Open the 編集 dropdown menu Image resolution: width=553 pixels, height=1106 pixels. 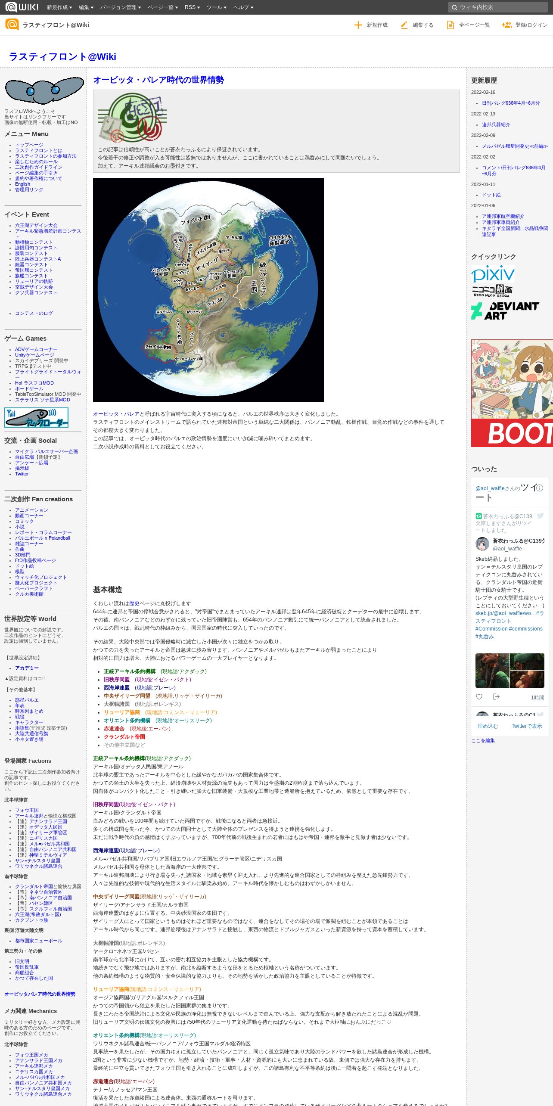[86, 7]
